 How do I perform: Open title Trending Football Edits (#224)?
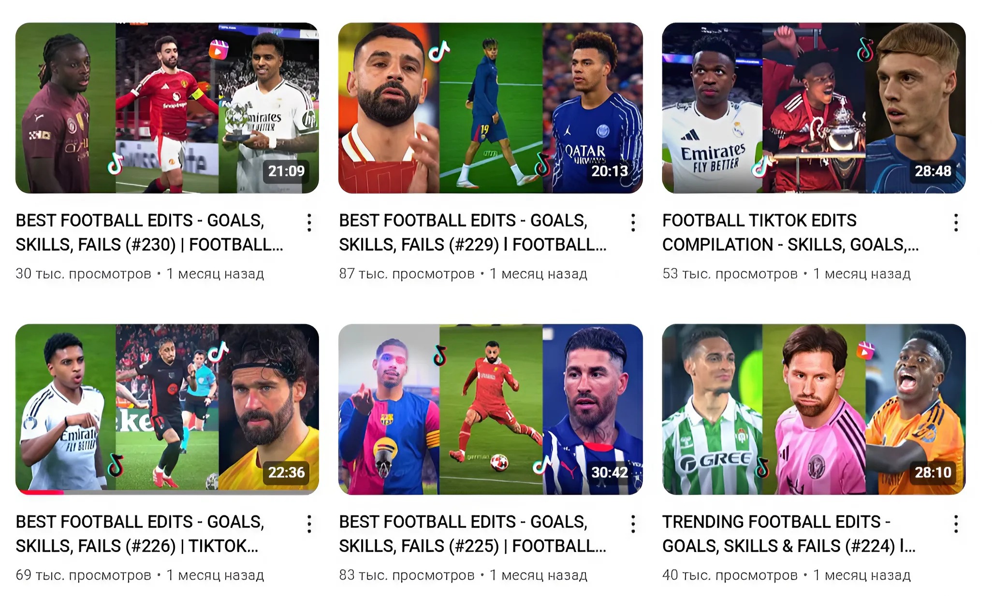[789, 534]
